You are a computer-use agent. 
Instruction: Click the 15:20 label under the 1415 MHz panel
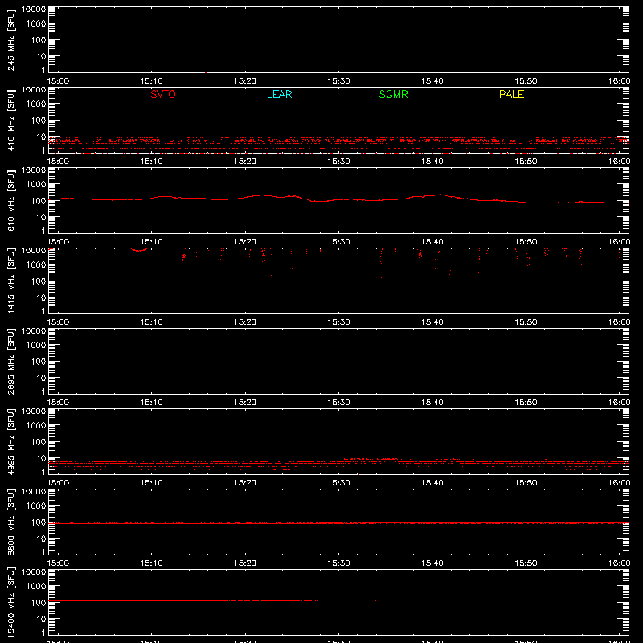[245, 322]
